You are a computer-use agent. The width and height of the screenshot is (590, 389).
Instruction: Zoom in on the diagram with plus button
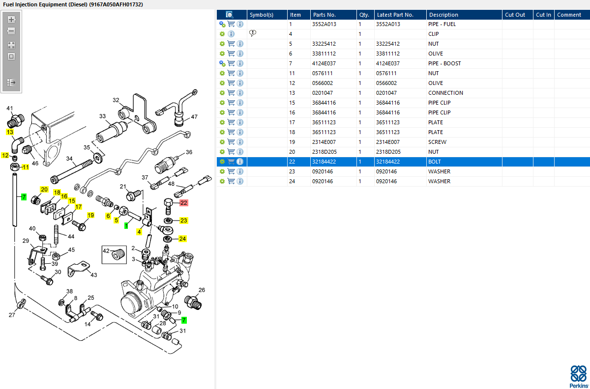tap(11, 20)
